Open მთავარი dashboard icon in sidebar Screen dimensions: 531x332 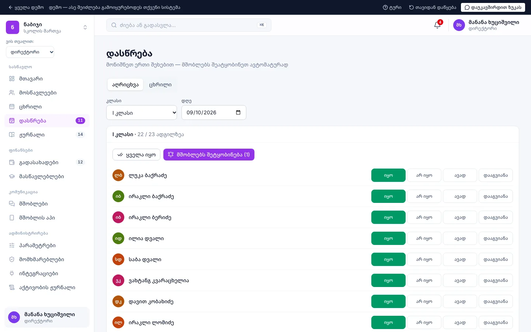[x=12, y=79]
